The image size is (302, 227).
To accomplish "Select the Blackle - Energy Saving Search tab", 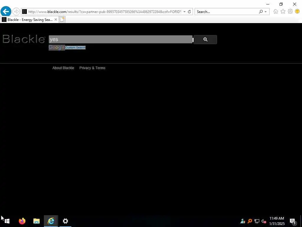I will [x=29, y=20].
